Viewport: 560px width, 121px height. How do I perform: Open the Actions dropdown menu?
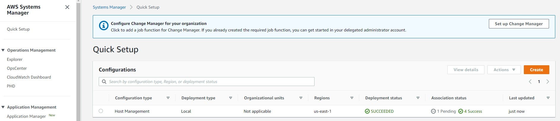pyautogui.click(x=504, y=70)
